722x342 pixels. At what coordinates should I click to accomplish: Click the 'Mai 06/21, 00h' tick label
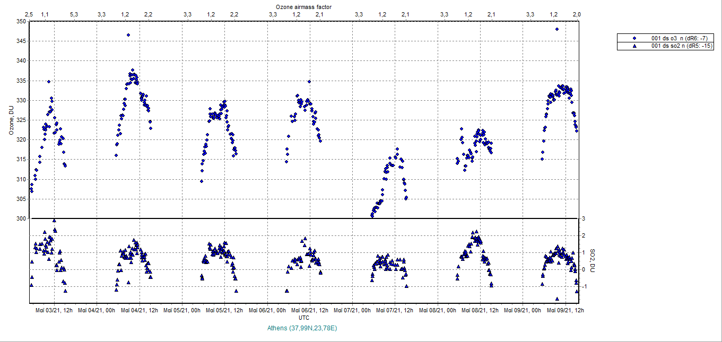[267, 310]
